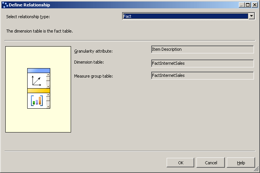The image size is (260, 173).
Task: Close the Define Relationship dialog
Action: 255,5
